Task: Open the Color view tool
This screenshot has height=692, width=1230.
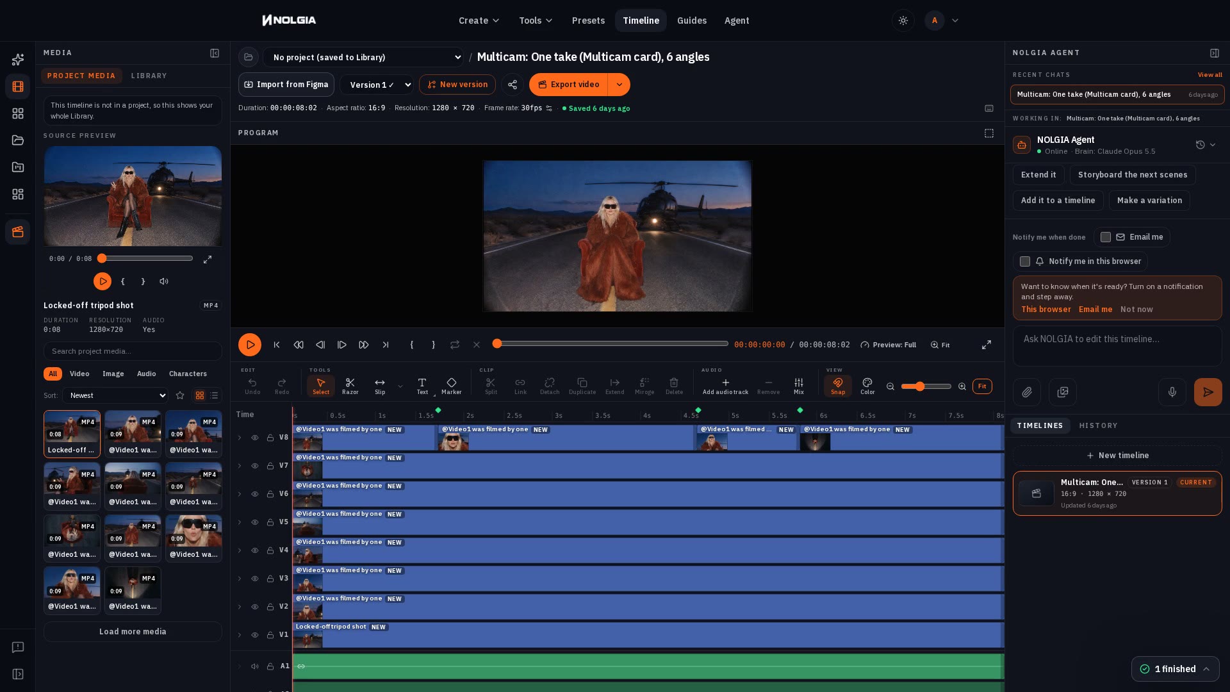Action: pyautogui.click(x=867, y=386)
